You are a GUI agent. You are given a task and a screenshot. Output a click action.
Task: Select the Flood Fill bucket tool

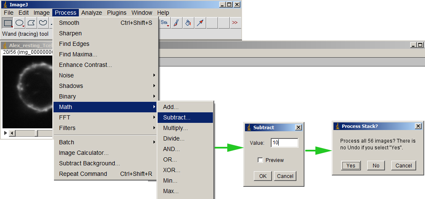click(x=188, y=23)
